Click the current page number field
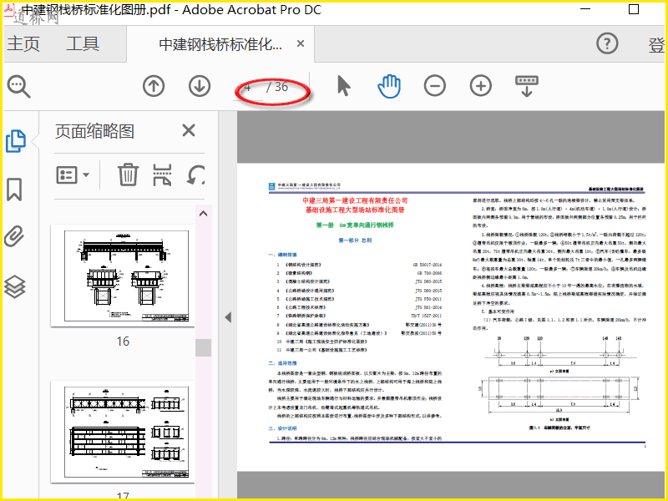Screen dimensions: 668x501 click(x=248, y=88)
